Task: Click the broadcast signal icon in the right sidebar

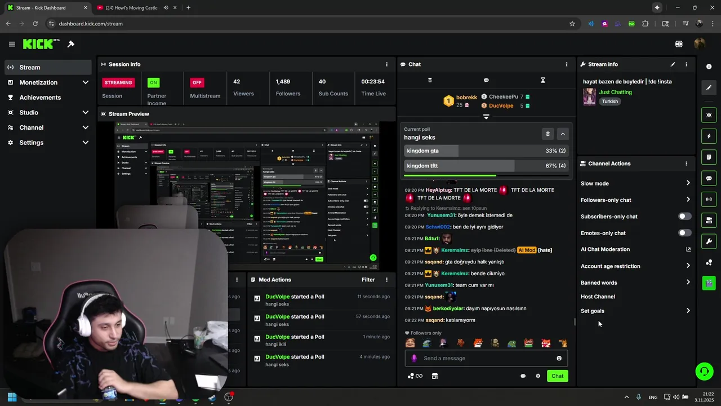Action: (x=709, y=199)
